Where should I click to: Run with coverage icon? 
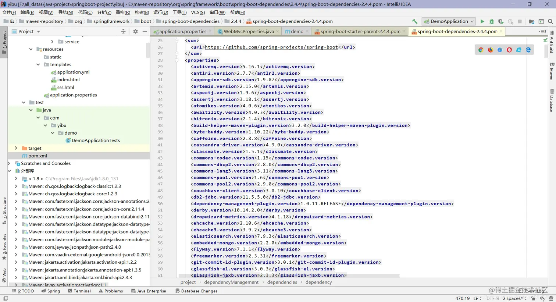click(x=501, y=21)
